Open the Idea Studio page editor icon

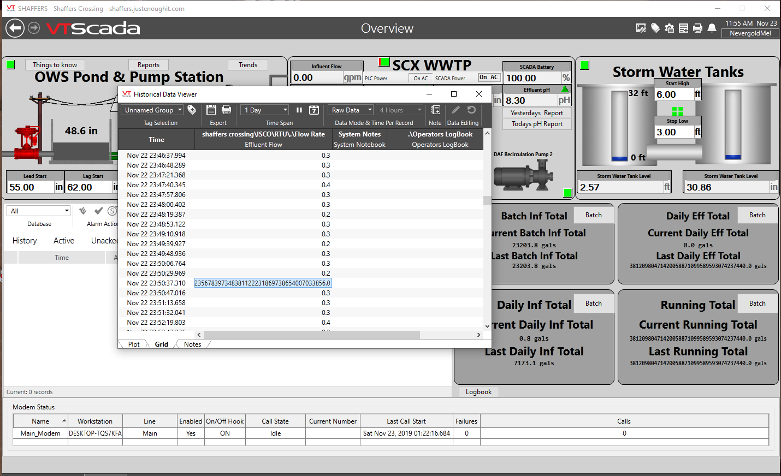coord(641,28)
